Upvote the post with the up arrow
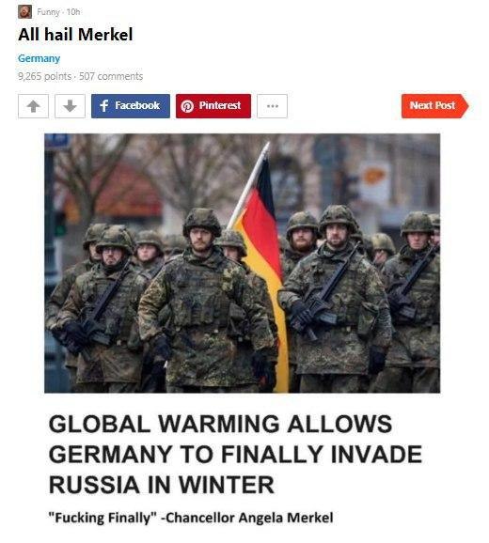The height and width of the screenshot is (543, 489). (x=33, y=106)
